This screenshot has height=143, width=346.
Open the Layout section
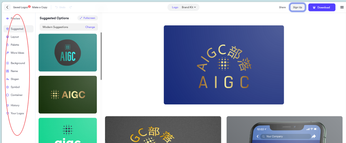[15, 37]
